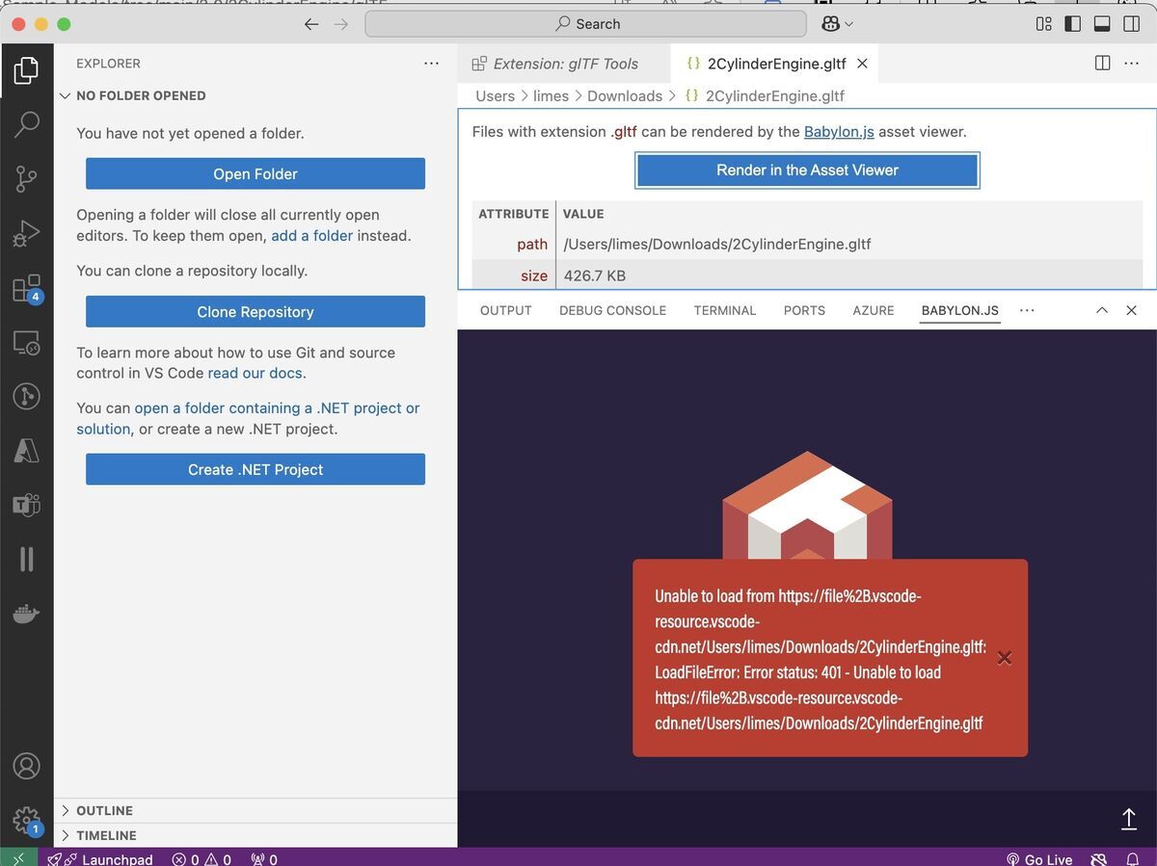1157x866 pixels.
Task: Open the Git graph circle icon view
Action: click(26, 396)
